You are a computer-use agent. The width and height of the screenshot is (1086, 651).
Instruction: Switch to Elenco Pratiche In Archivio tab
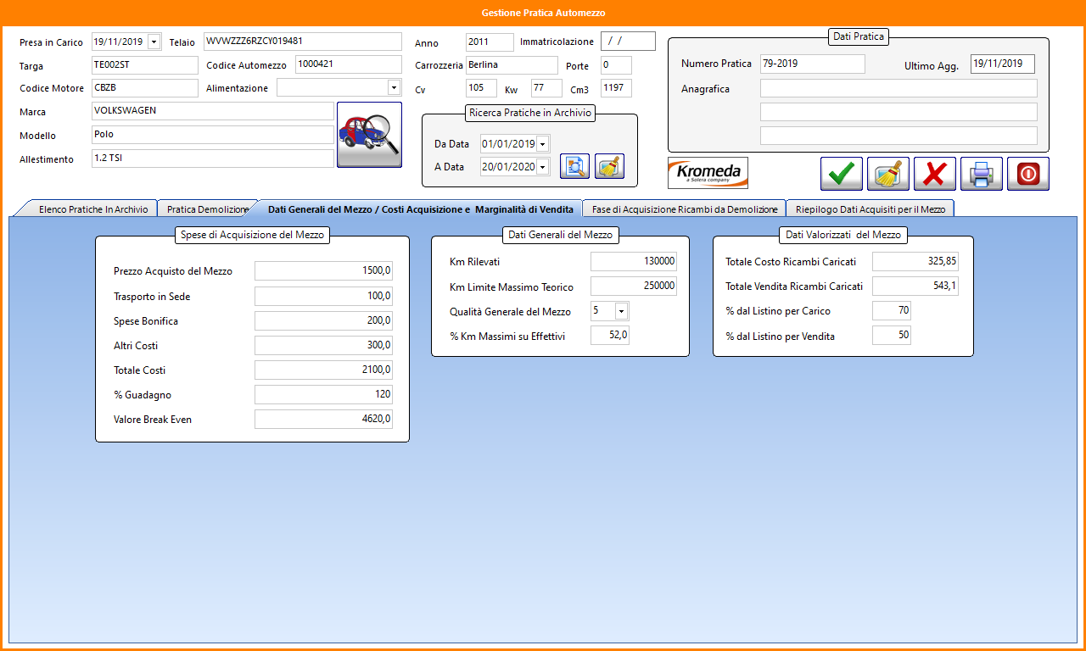click(93, 209)
